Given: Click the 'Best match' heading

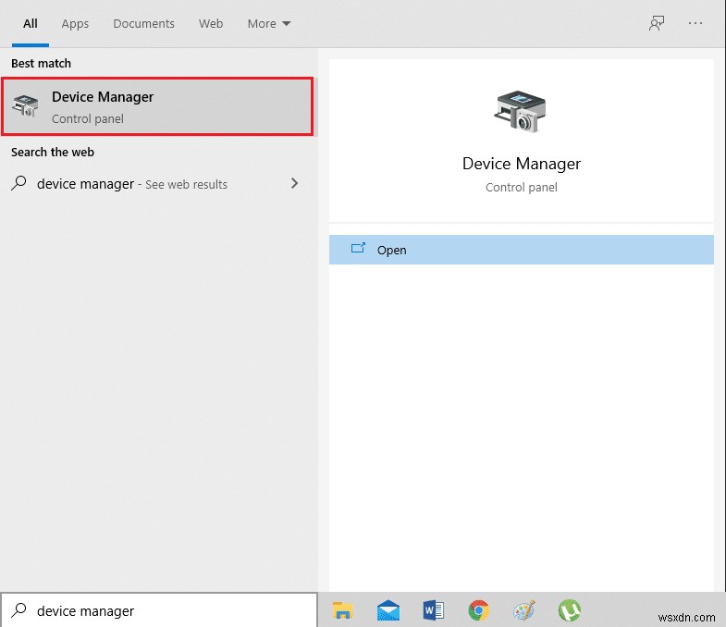Looking at the screenshot, I should (x=41, y=63).
